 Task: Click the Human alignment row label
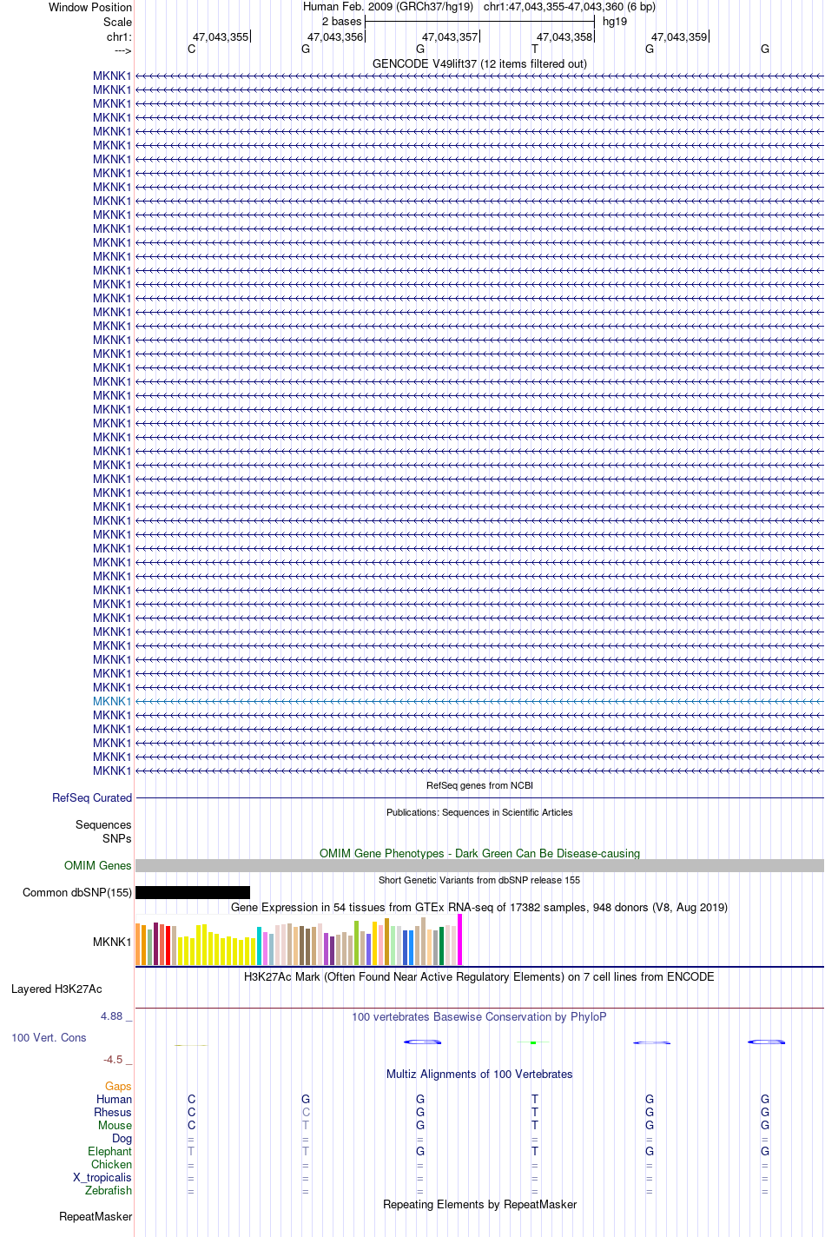[x=114, y=1099]
